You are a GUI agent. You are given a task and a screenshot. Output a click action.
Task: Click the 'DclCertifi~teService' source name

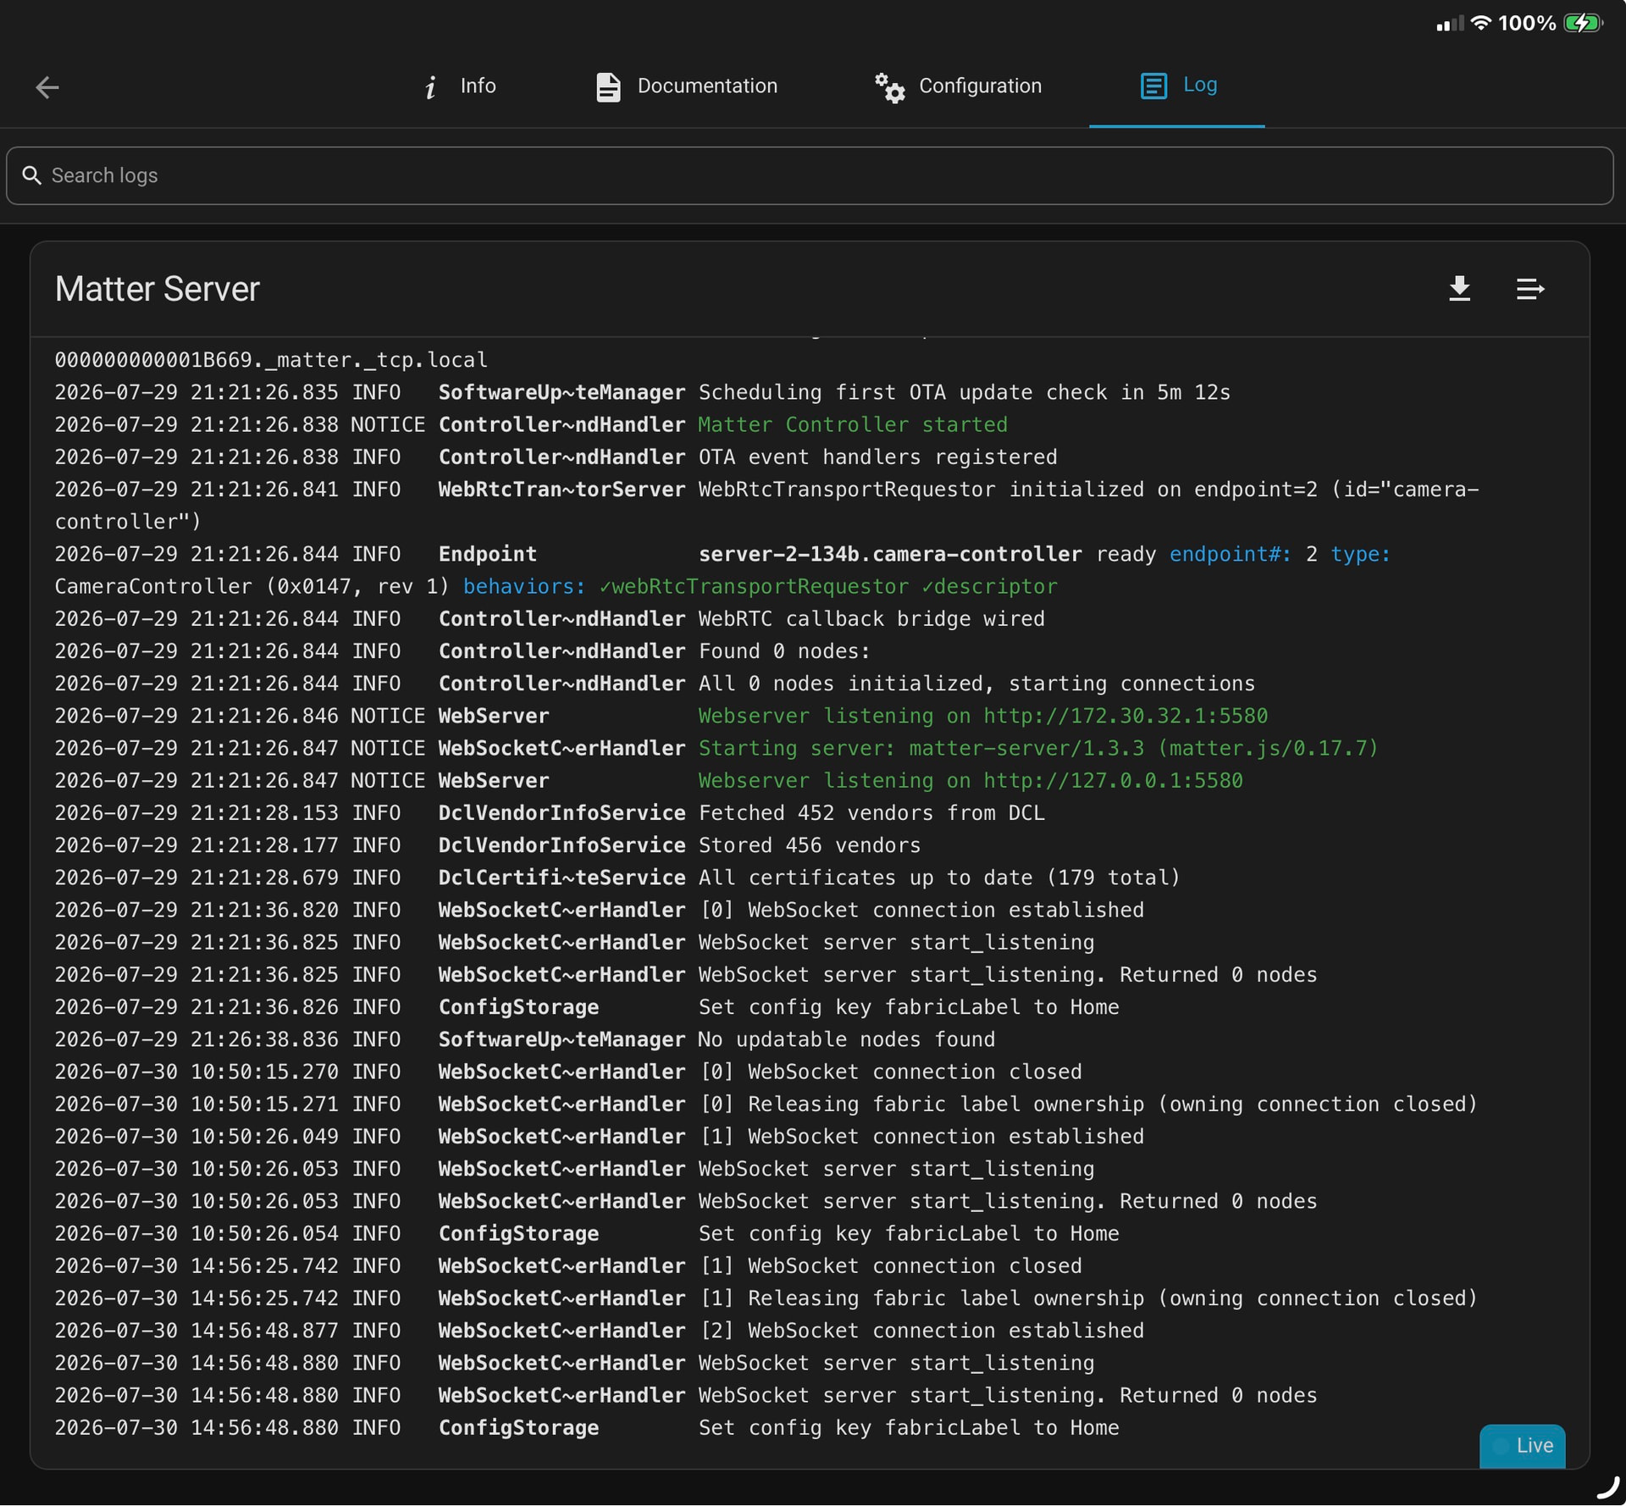pos(561,877)
